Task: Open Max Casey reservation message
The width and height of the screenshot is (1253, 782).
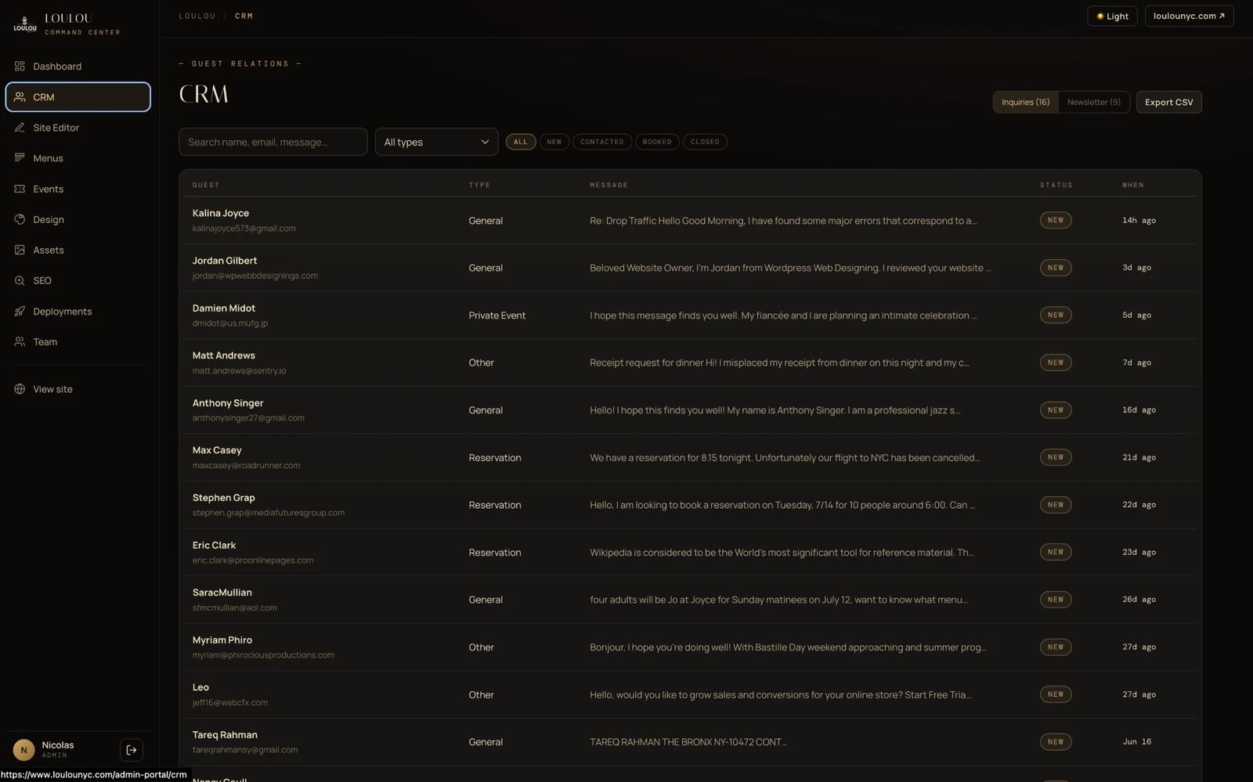Action: pos(785,457)
